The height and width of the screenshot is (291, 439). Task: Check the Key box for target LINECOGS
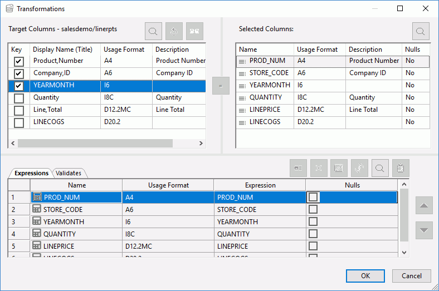pos(19,122)
